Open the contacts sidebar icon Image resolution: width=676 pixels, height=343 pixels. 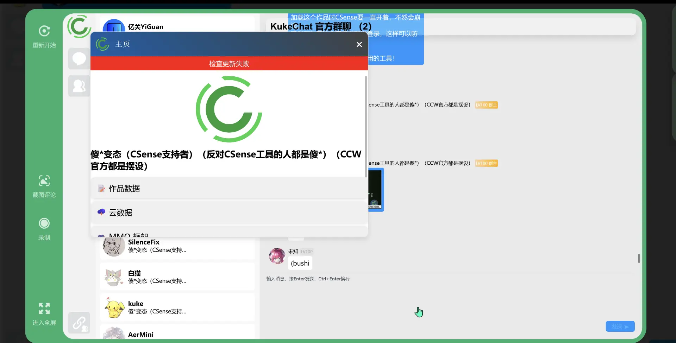point(79,86)
